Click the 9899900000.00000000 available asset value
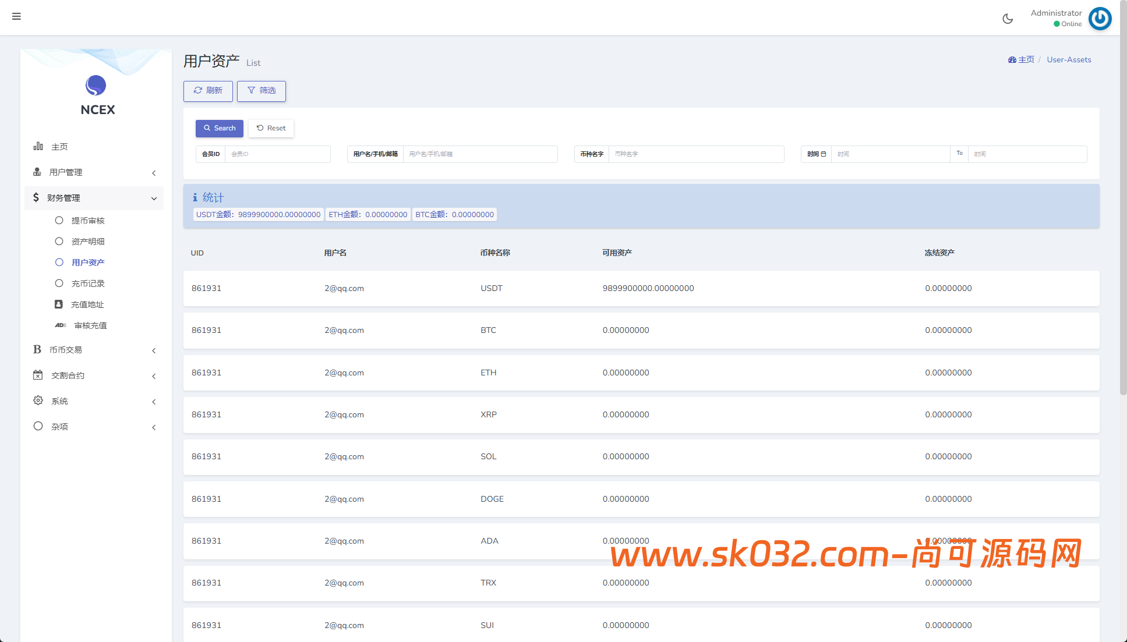Image resolution: width=1127 pixels, height=642 pixels. click(x=648, y=288)
